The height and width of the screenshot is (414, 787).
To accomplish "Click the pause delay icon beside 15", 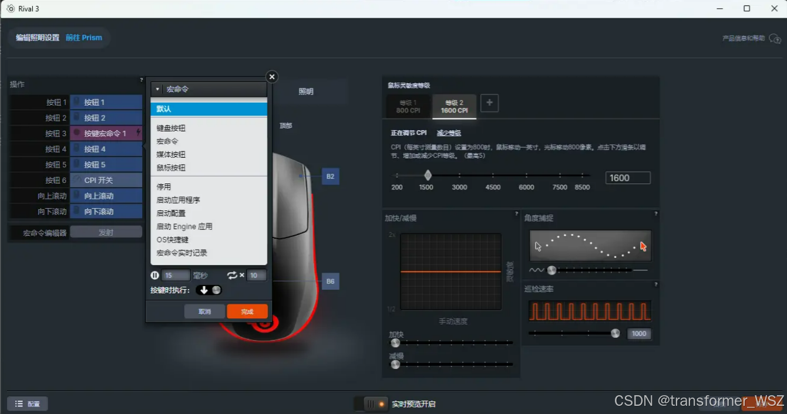I will pos(155,275).
